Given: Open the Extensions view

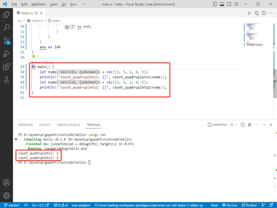Looking at the screenshot, I should (x=6, y=67).
